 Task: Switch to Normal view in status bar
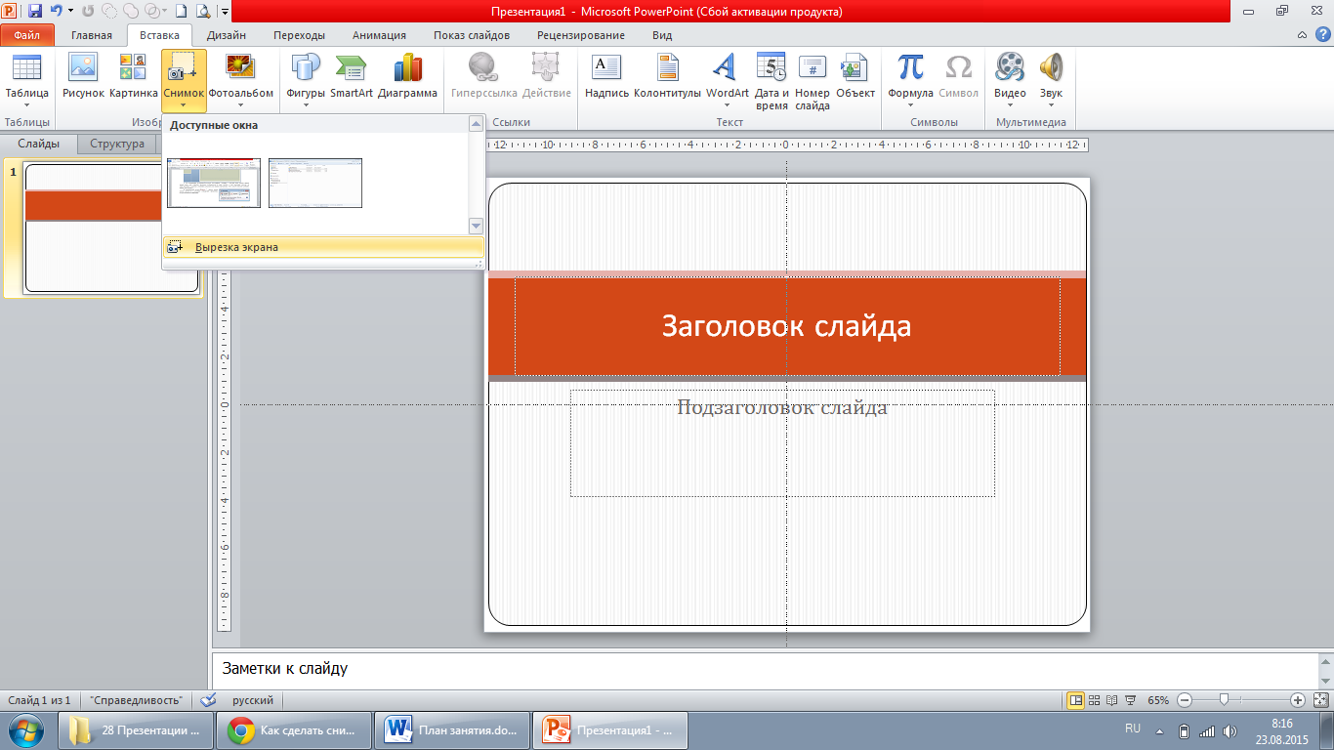1075,700
